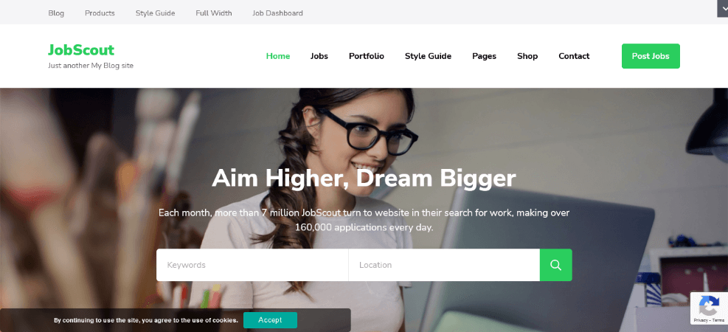Screen dimensions: 728x332
Task: Open the Pages menu
Action: click(485, 56)
